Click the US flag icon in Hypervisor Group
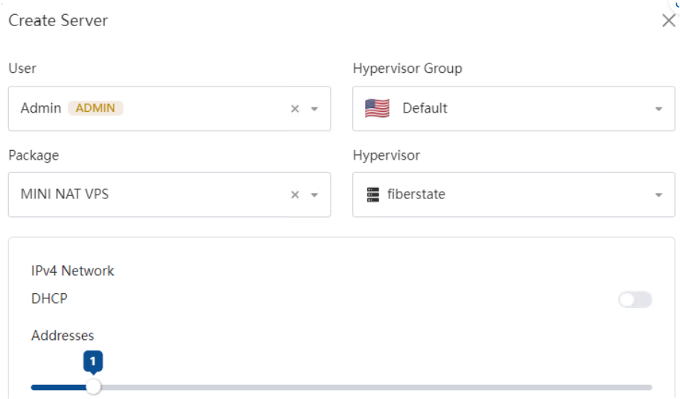 click(377, 108)
